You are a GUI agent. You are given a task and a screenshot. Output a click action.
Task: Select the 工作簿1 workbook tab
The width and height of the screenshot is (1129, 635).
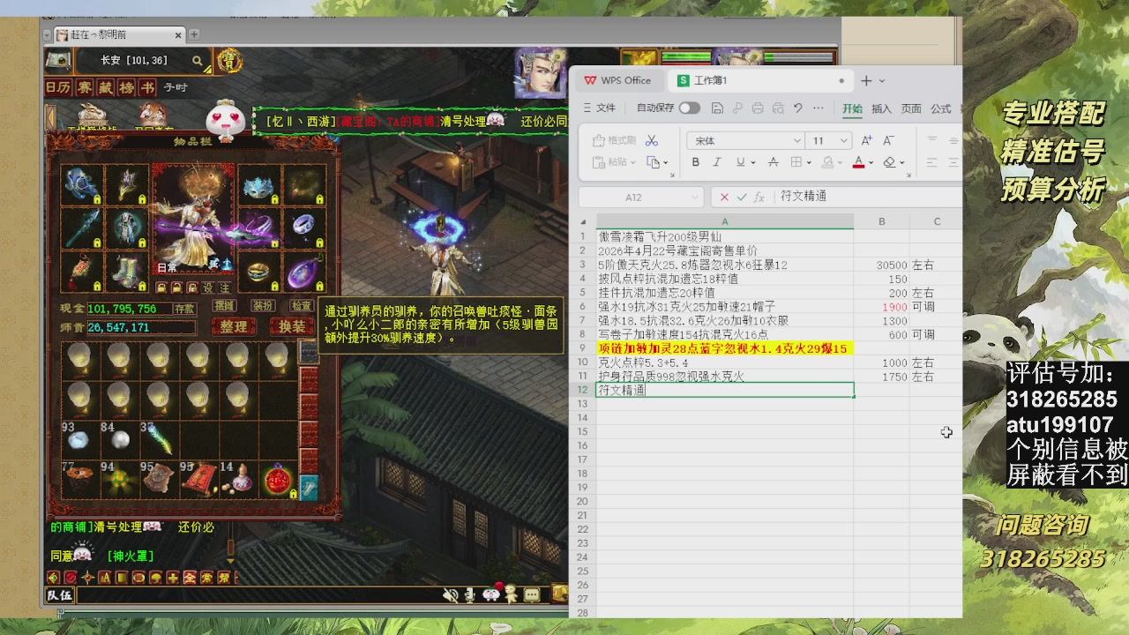coord(759,80)
